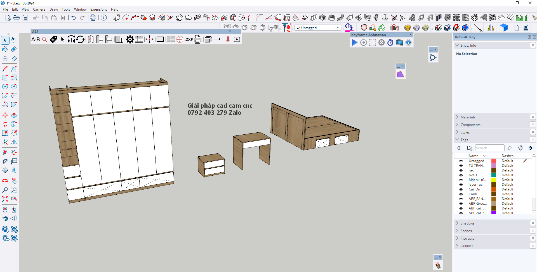This screenshot has width=537, height=272.
Task: Expand the Outliner panel
Action: click(x=467, y=246)
